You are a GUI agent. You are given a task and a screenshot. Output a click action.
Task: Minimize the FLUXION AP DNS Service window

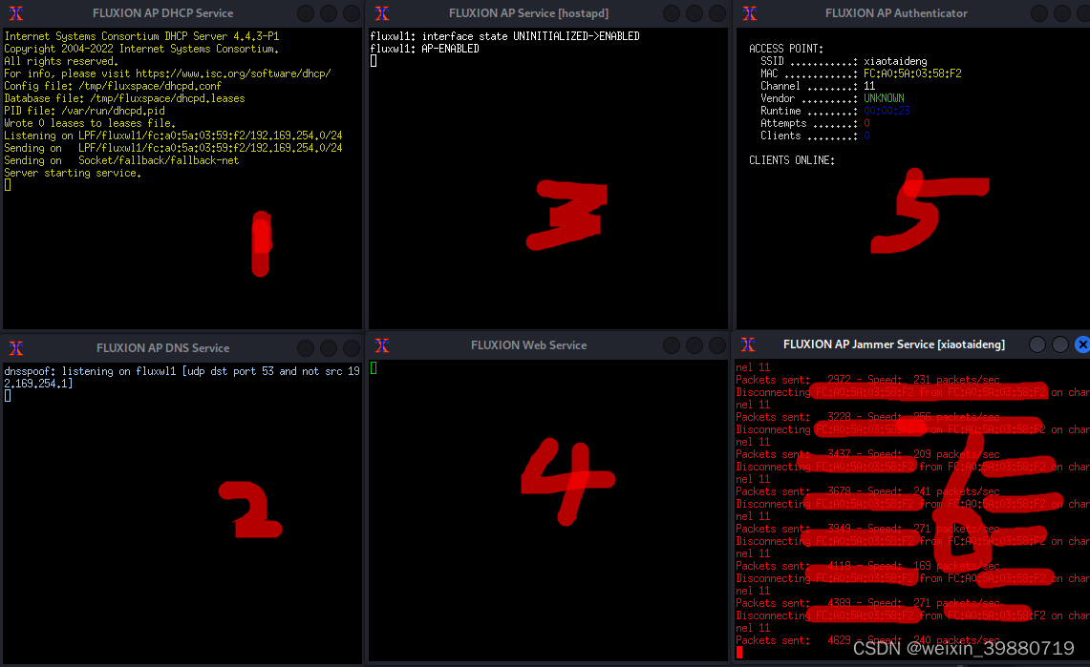(x=305, y=347)
